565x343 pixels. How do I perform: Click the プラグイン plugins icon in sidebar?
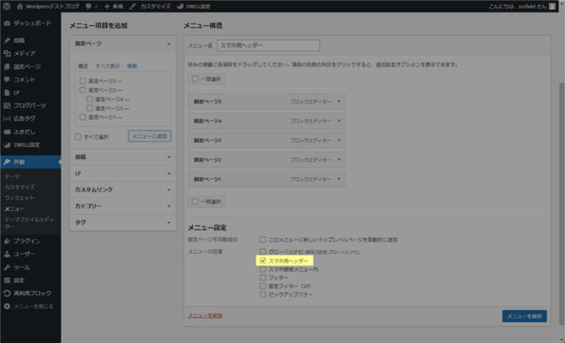pos(7,241)
